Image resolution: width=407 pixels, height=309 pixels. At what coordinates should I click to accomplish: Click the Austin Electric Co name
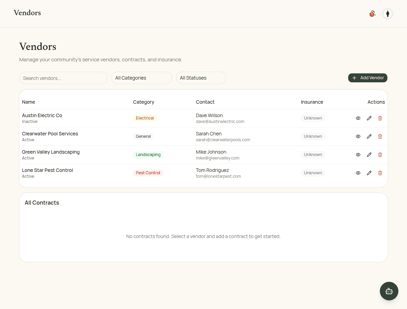coord(42,115)
